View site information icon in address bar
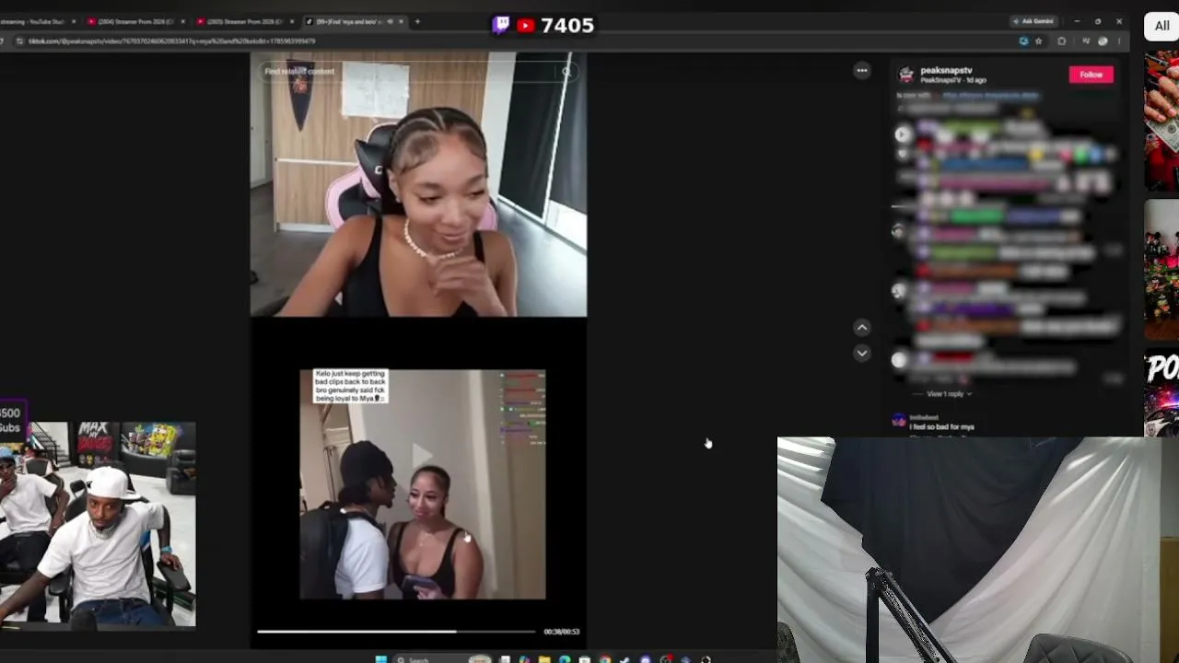This screenshot has width=1179, height=663. pyautogui.click(x=19, y=41)
